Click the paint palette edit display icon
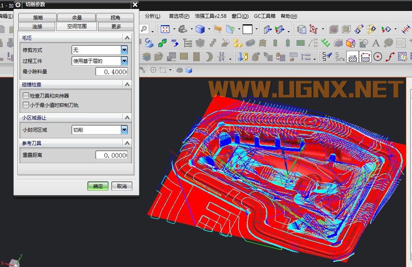This screenshot has height=267, width=412. coord(371,29)
